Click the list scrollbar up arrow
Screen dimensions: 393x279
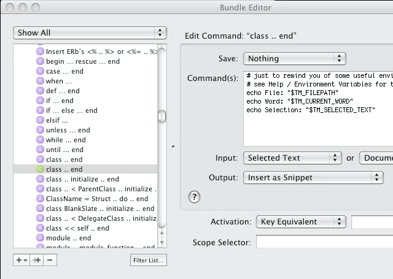pos(162,233)
